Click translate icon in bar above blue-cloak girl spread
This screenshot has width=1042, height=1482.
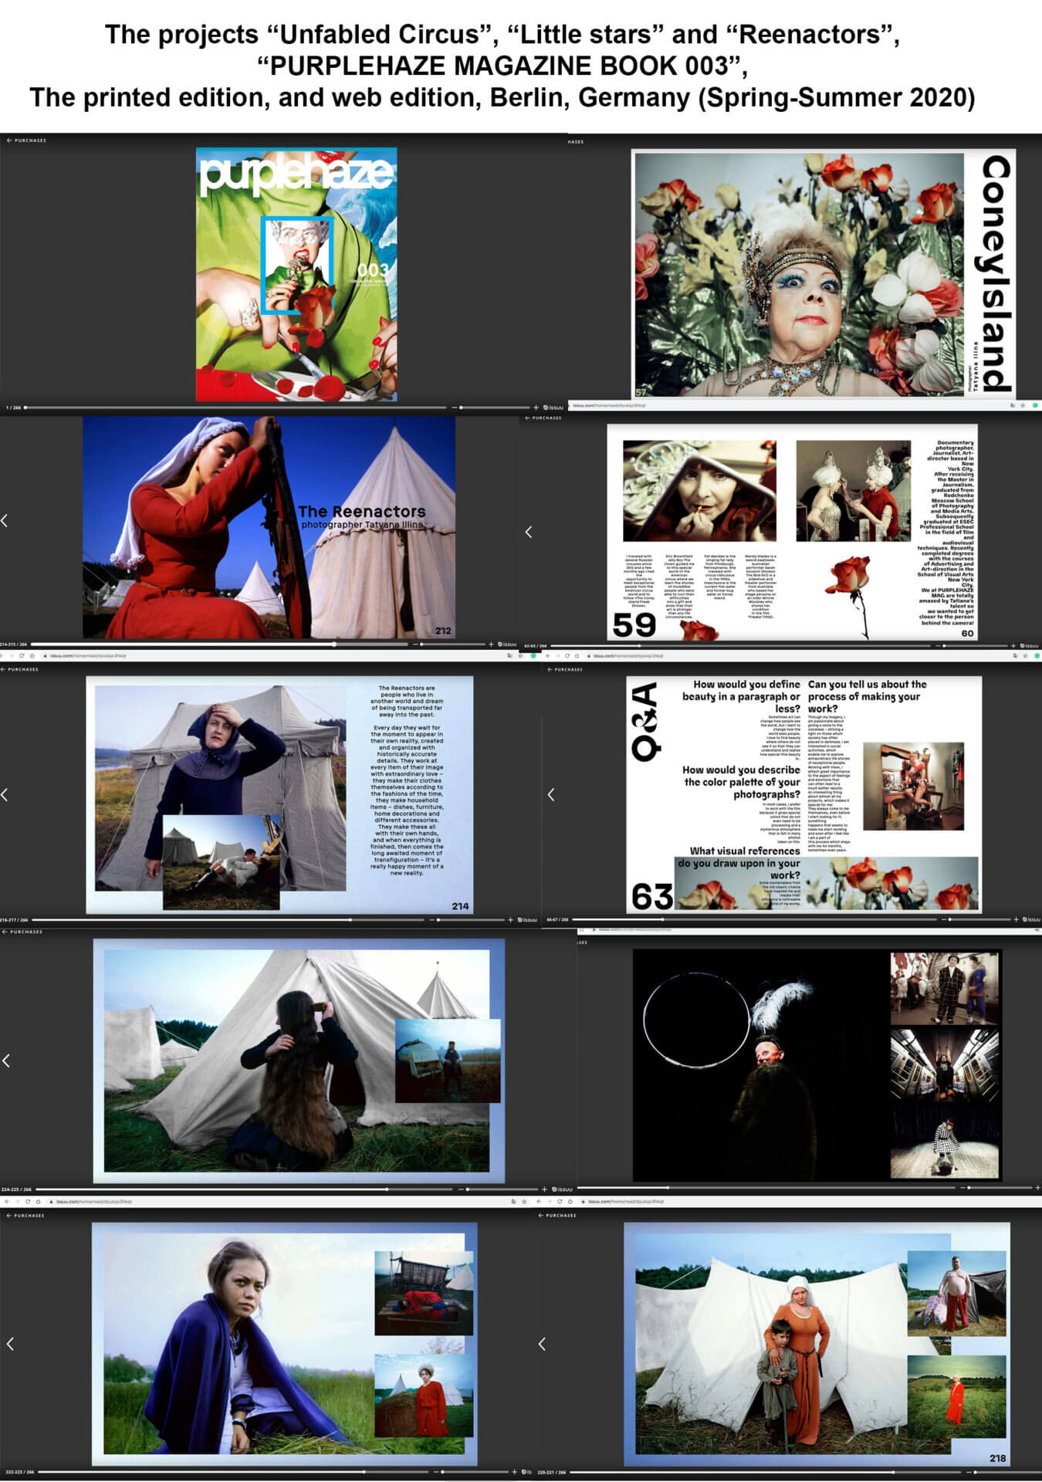click(513, 1201)
